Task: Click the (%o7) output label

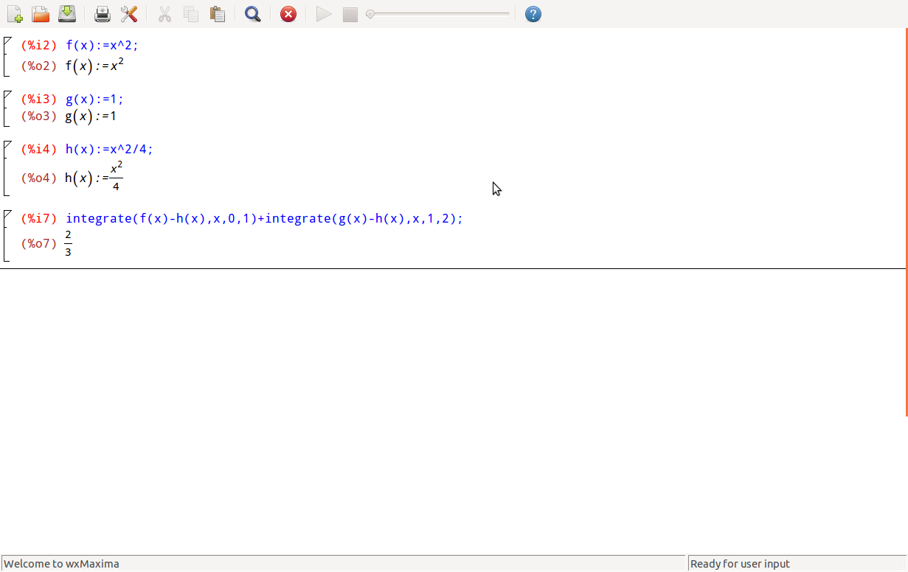Action: point(39,243)
